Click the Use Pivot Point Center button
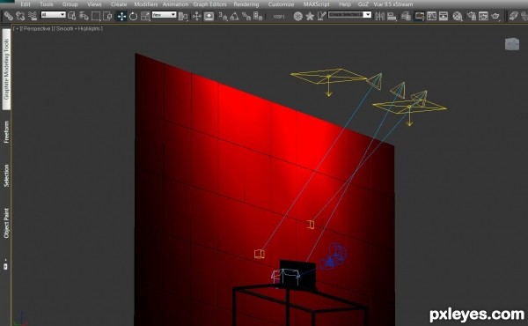528x326 pixels. coord(183,16)
